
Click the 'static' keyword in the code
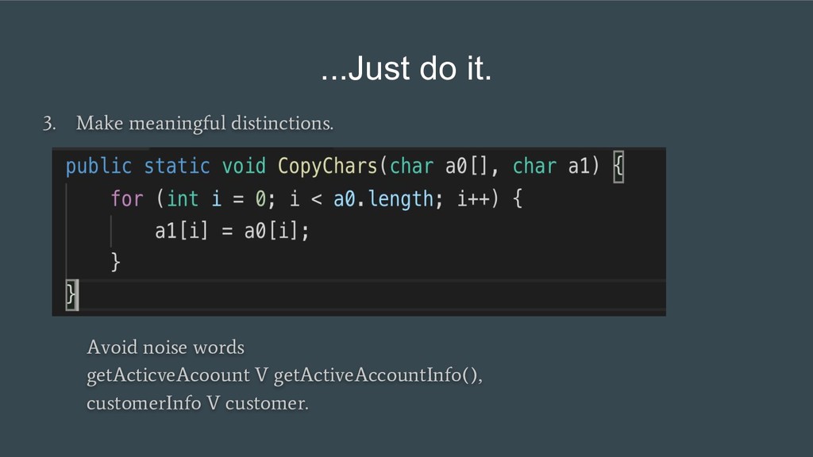pos(177,167)
